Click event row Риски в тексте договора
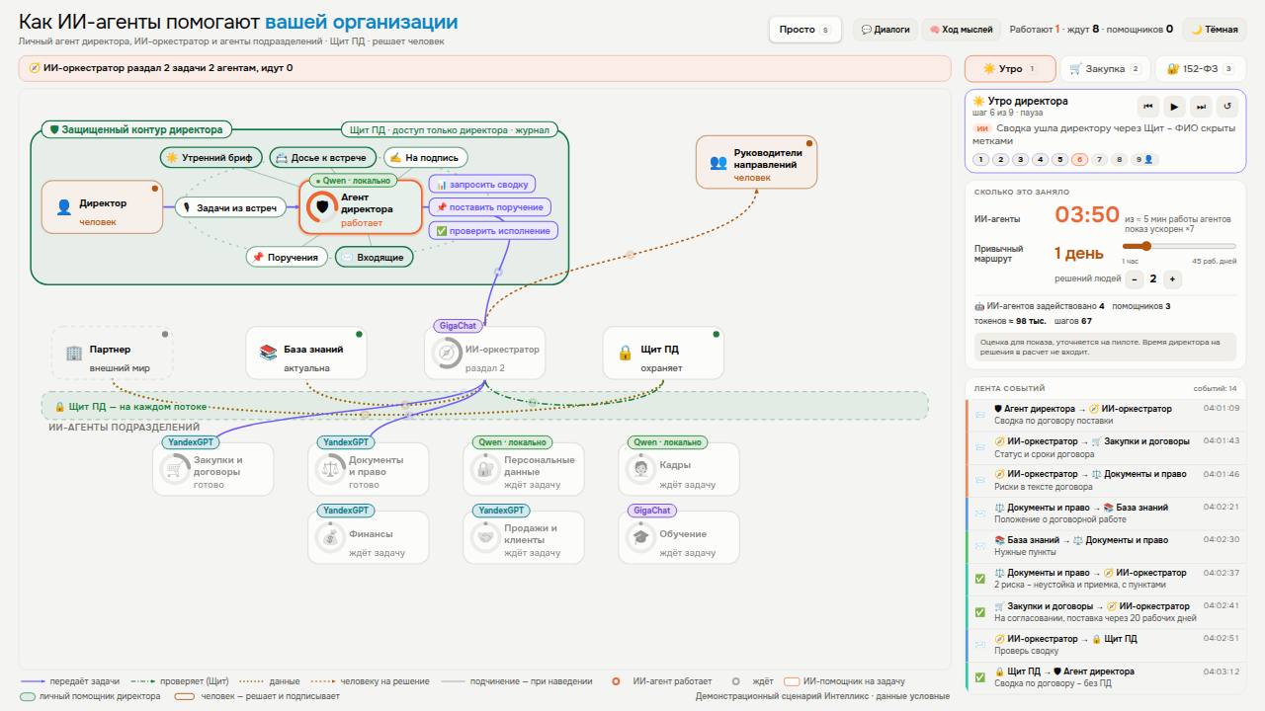 (x=1106, y=480)
